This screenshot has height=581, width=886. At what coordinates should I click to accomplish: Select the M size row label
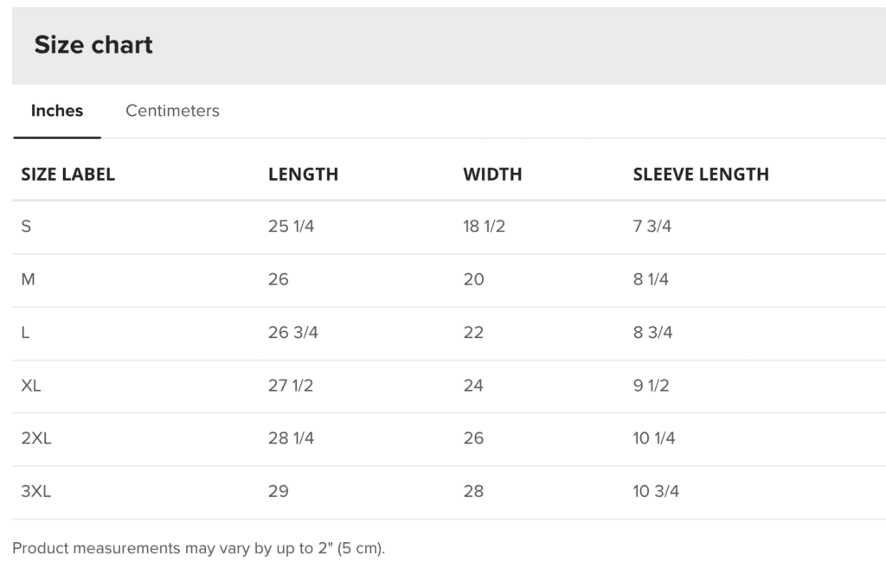(x=29, y=279)
